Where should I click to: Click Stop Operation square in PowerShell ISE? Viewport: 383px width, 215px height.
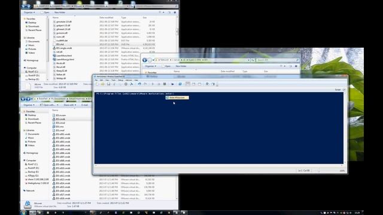tap(165, 84)
